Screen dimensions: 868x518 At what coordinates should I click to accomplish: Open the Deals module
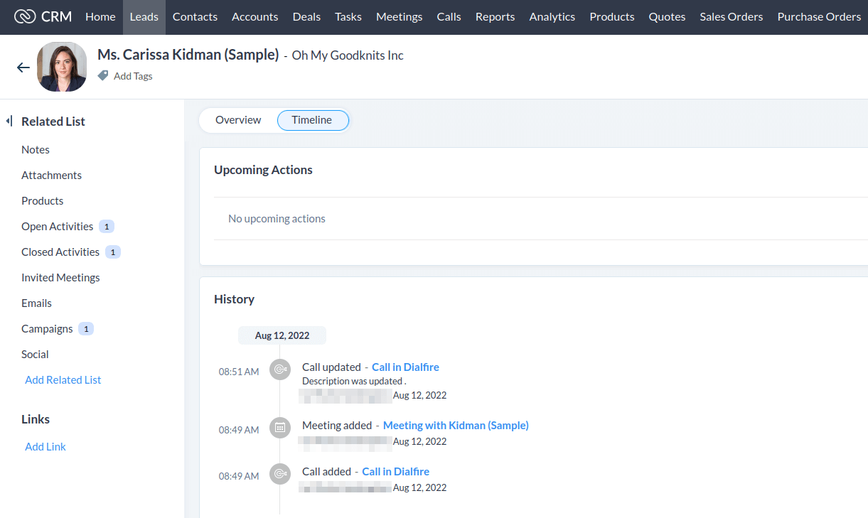(306, 17)
